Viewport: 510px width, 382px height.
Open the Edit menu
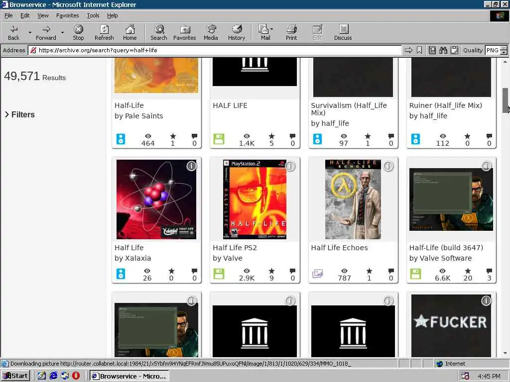click(x=25, y=15)
